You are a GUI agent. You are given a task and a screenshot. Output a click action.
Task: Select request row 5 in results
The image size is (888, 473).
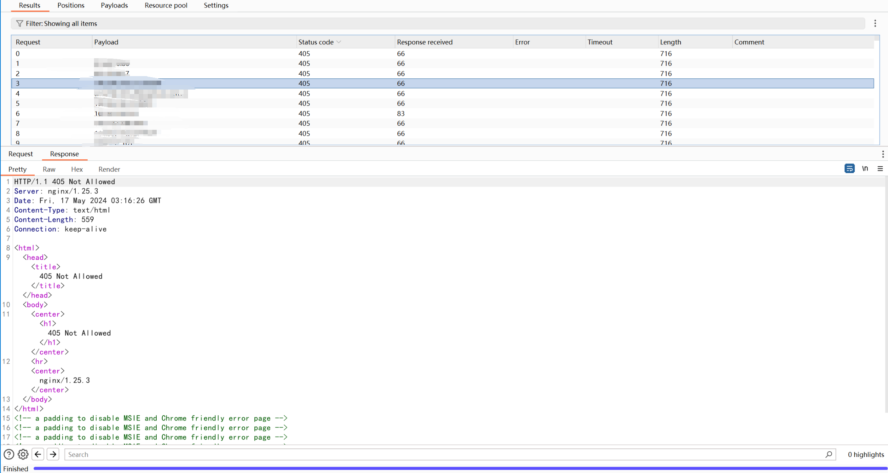pos(443,103)
